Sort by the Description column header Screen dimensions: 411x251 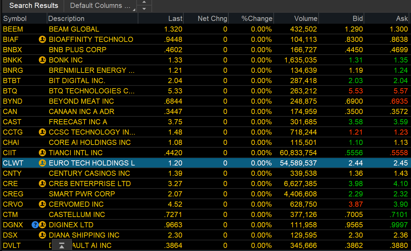tap(92, 19)
